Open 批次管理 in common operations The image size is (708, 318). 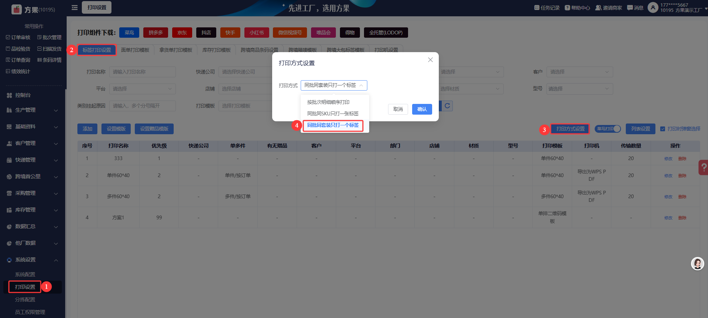click(x=49, y=37)
